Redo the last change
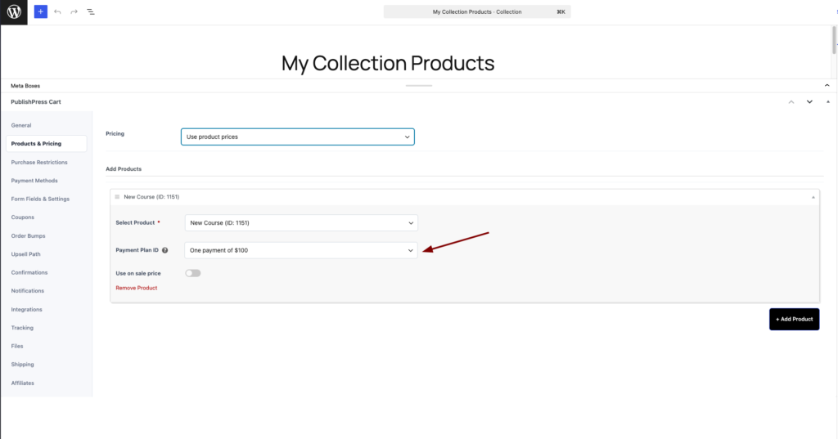This screenshot has width=838, height=439. (x=74, y=11)
